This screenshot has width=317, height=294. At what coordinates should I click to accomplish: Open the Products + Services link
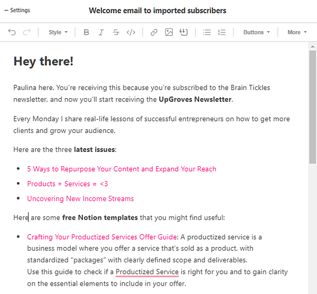(x=68, y=184)
